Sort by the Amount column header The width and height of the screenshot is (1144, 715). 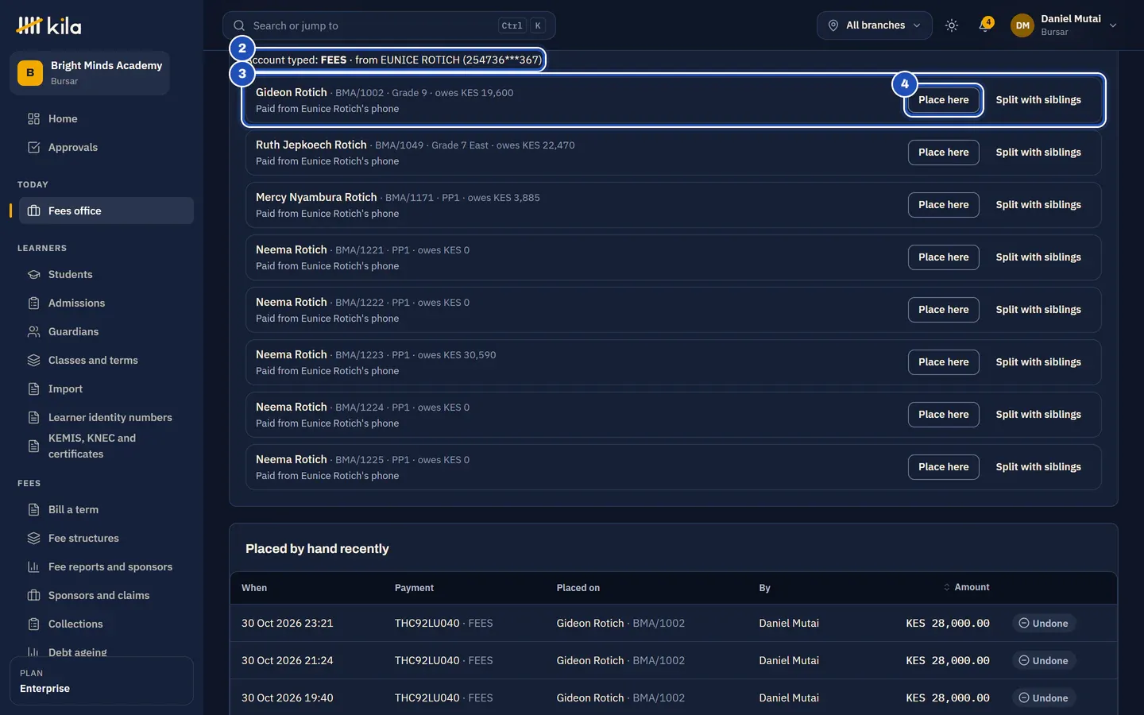(966, 587)
